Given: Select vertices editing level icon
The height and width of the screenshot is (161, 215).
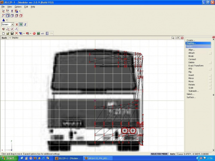Looking at the screenshot, I should tap(3, 15).
